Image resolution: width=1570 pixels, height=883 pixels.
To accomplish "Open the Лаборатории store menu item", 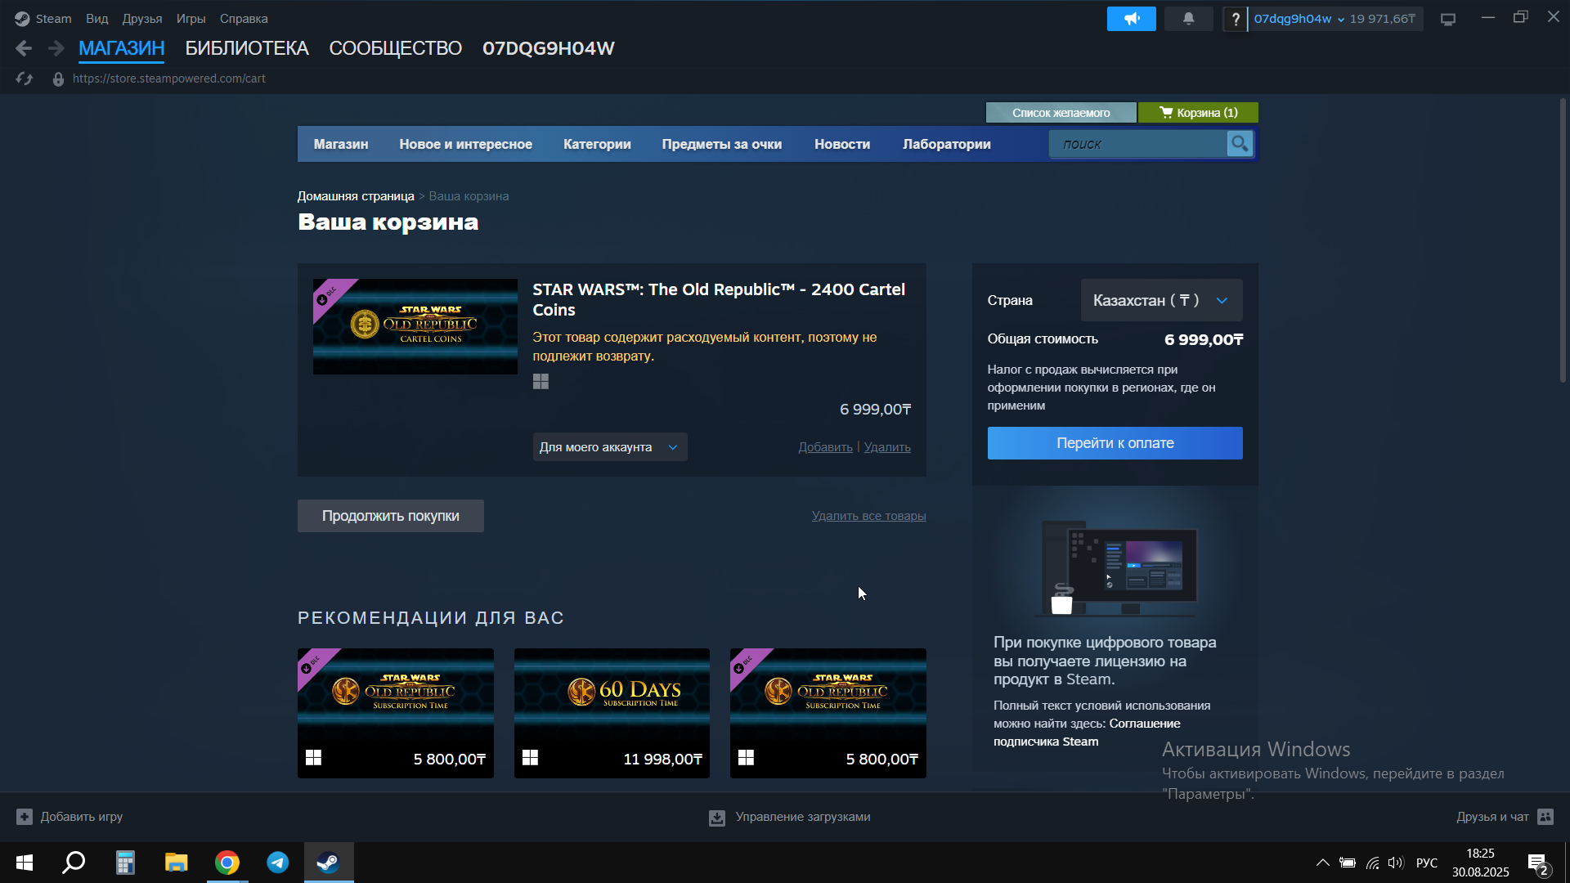I will 947,144.
